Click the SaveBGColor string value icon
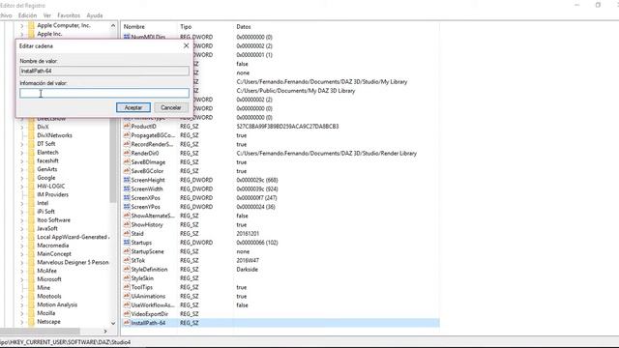Screen dimensions: 619x348 click(x=127, y=171)
